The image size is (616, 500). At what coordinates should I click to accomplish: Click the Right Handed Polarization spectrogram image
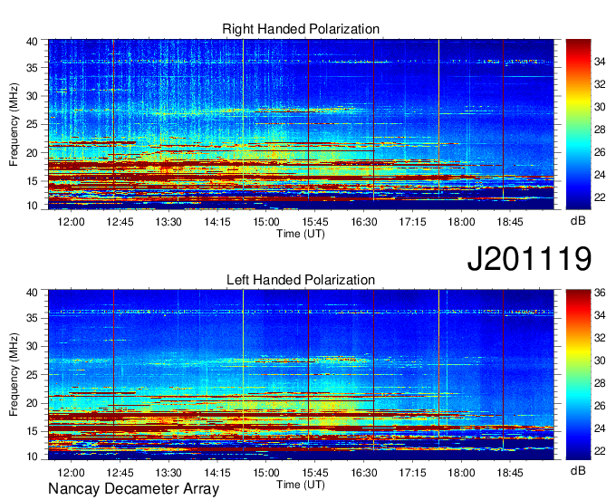(301, 124)
